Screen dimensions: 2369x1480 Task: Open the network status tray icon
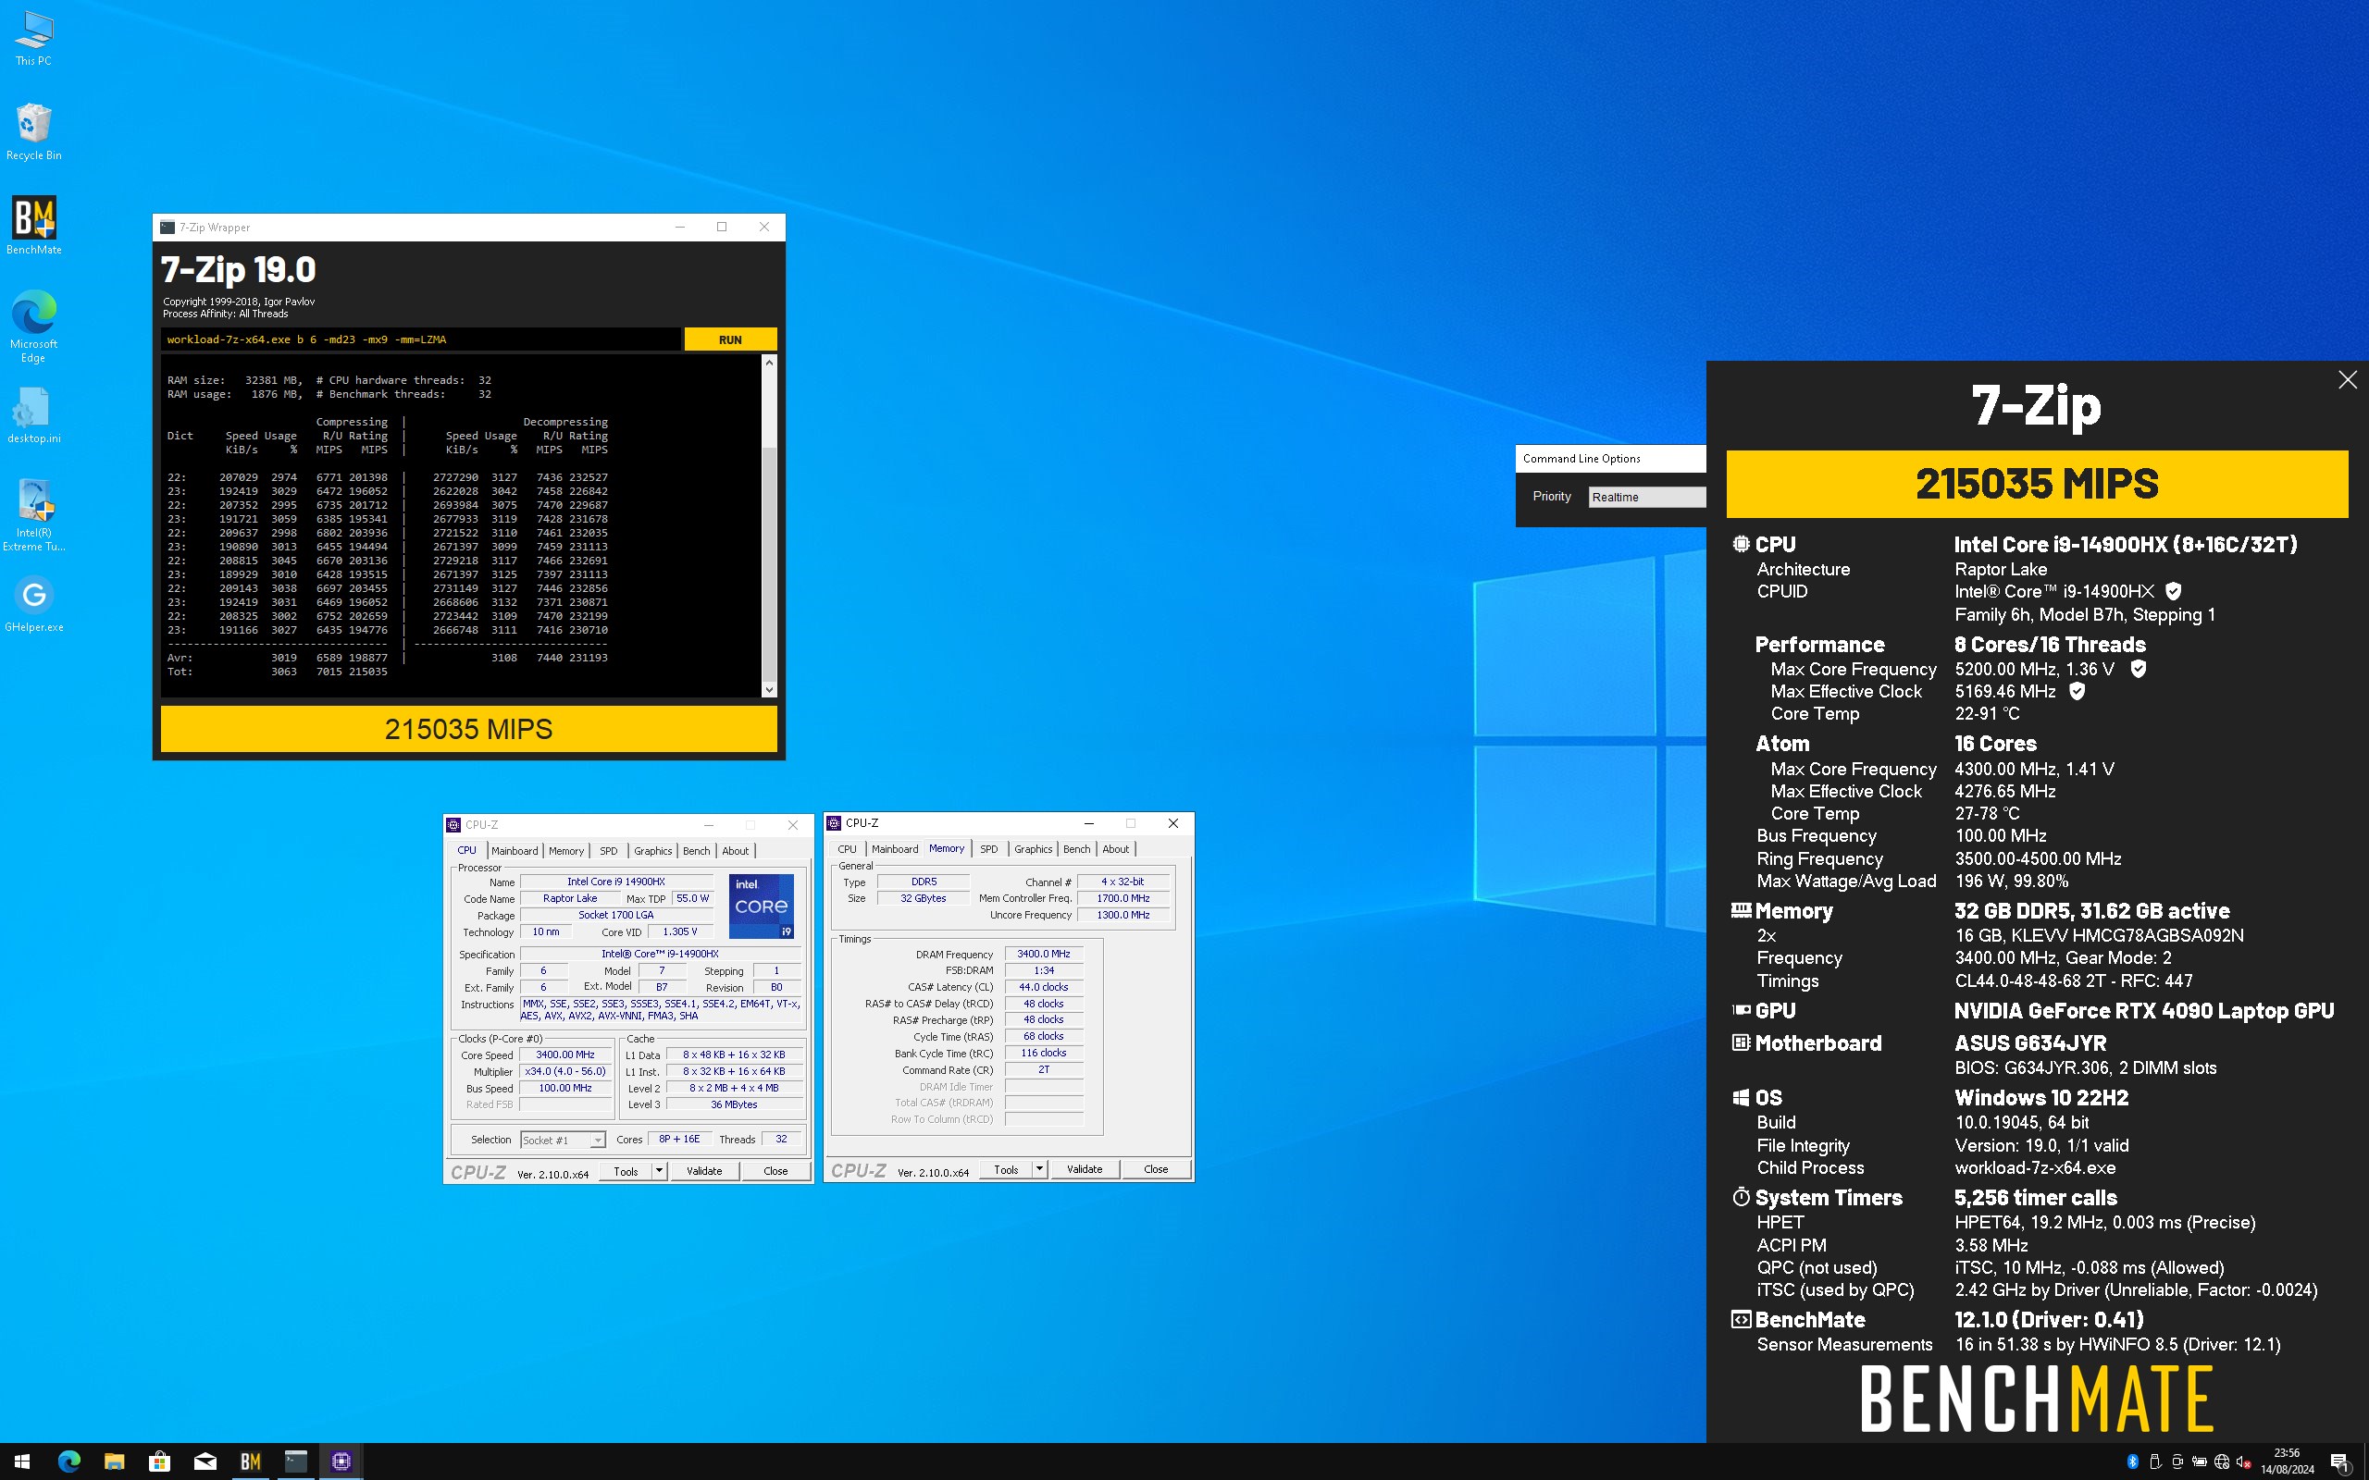2221,1461
